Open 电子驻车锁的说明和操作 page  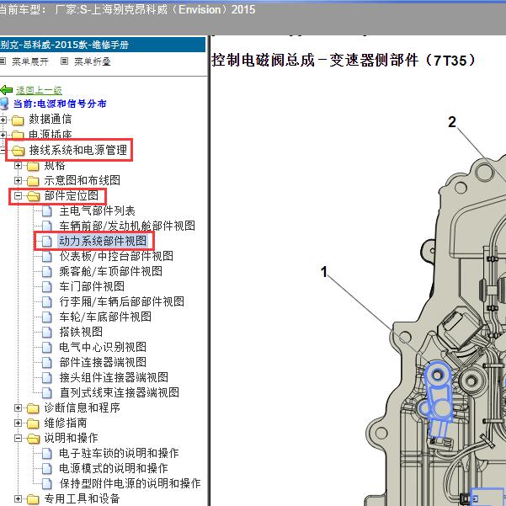point(119,453)
